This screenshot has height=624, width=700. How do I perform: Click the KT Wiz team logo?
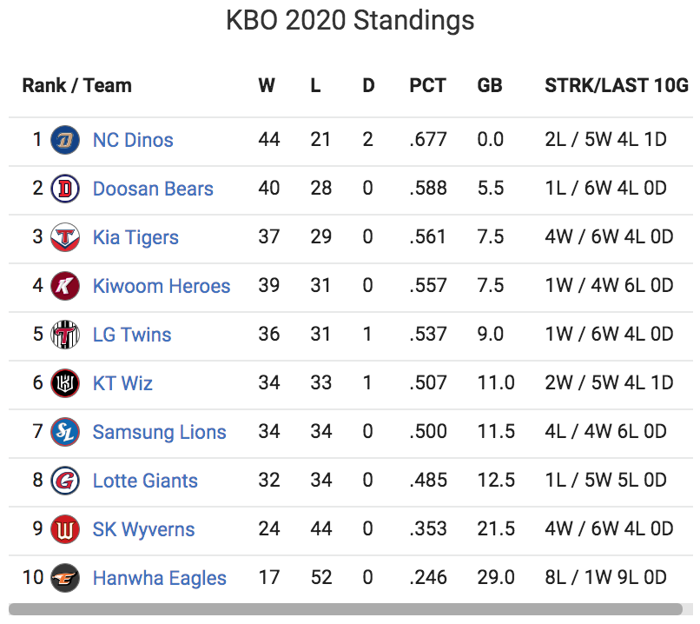[65, 383]
